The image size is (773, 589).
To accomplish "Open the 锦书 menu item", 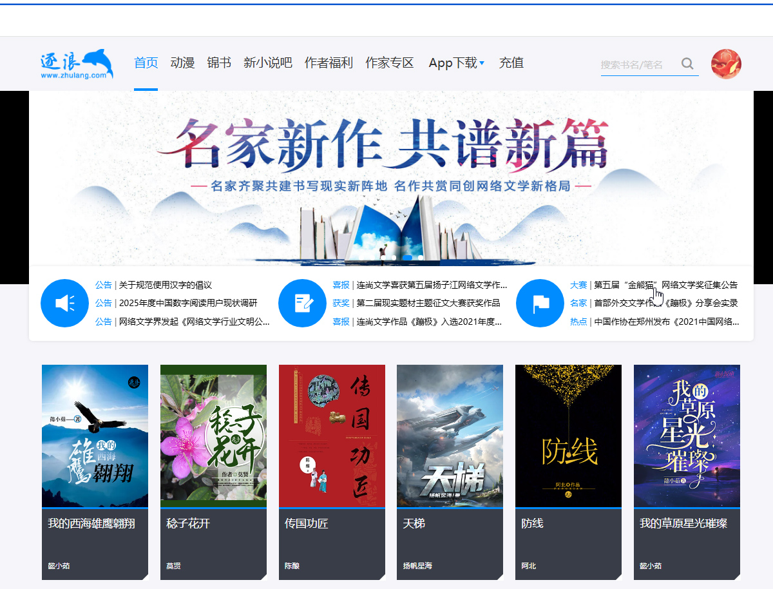I will point(219,63).
